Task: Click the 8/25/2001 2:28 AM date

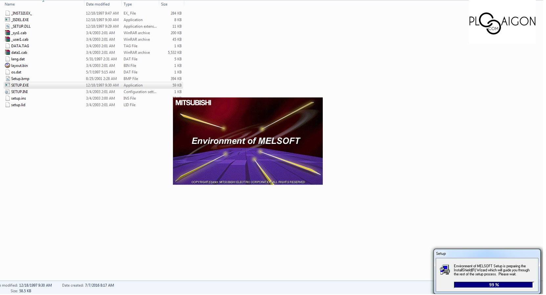Action: 101,79
